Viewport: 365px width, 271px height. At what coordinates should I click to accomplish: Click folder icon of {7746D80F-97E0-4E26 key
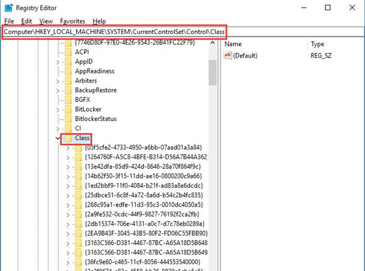[68, 43]
